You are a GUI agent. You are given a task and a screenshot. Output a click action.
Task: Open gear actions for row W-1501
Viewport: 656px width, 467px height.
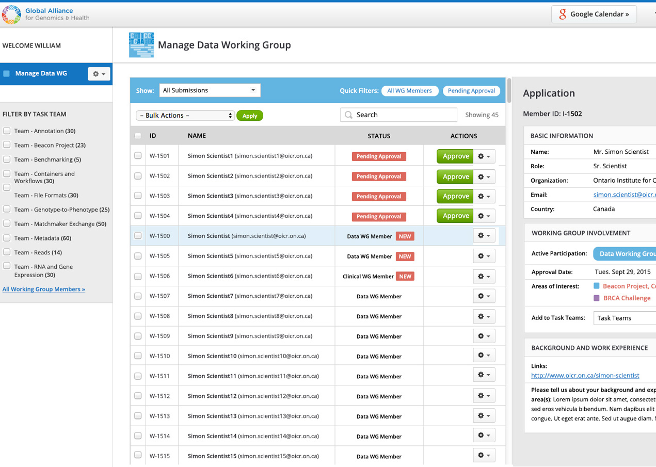coord(484,156)
